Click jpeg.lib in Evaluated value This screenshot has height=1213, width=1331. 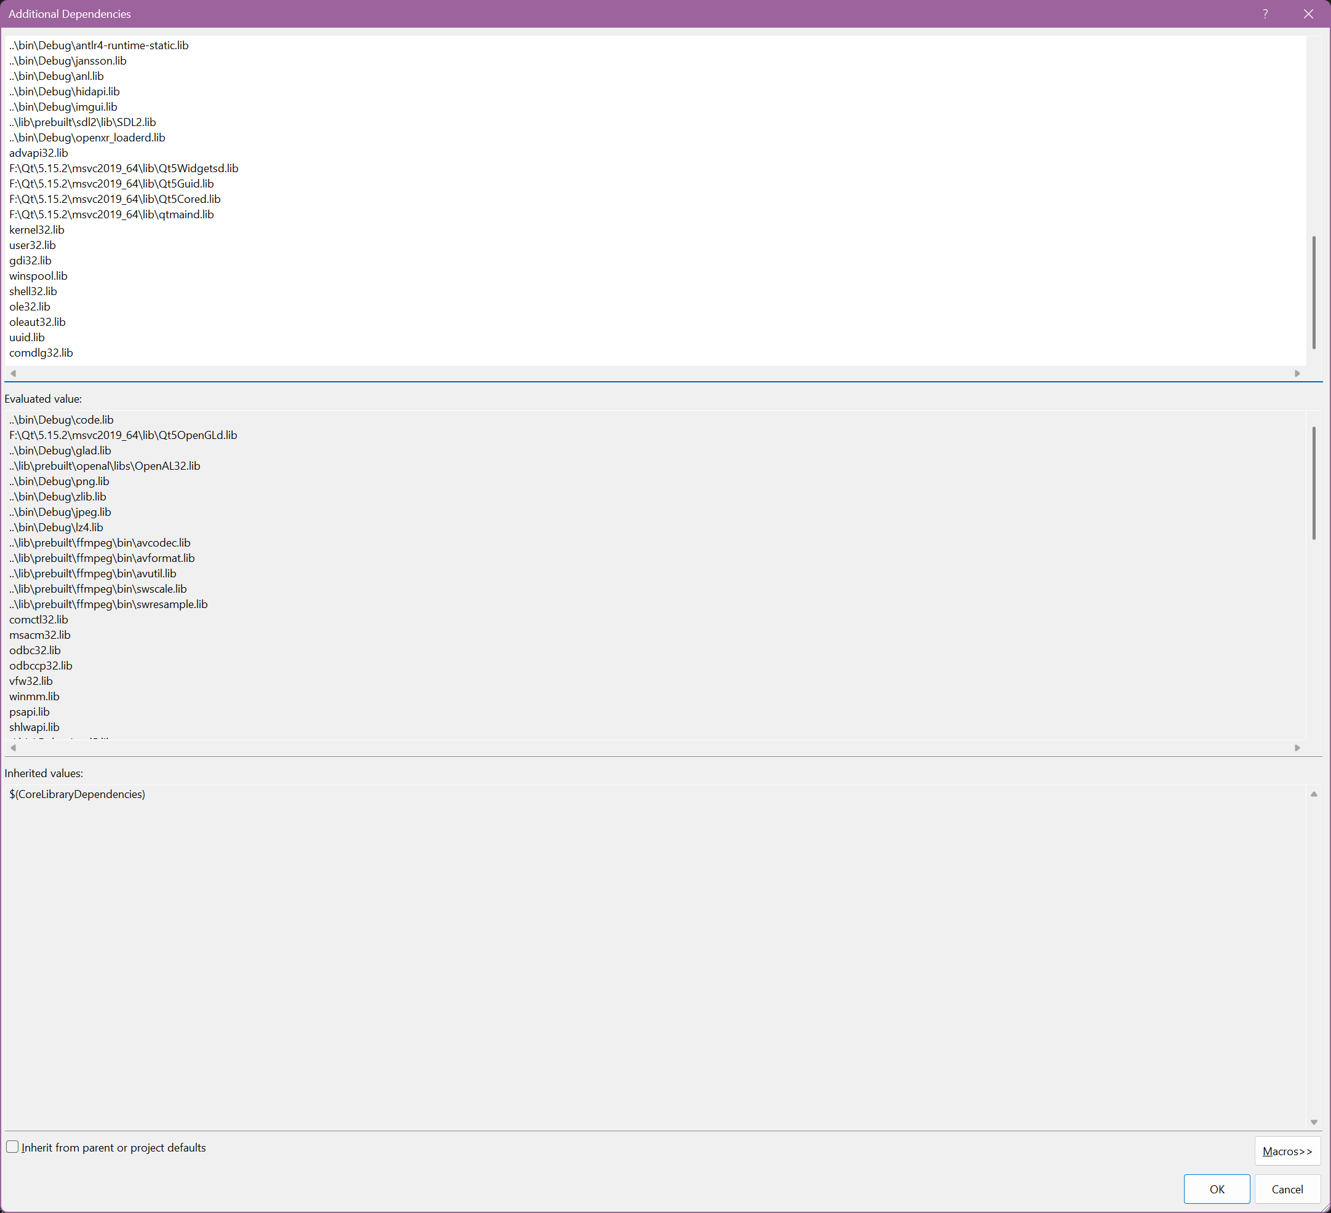(60, 512)
